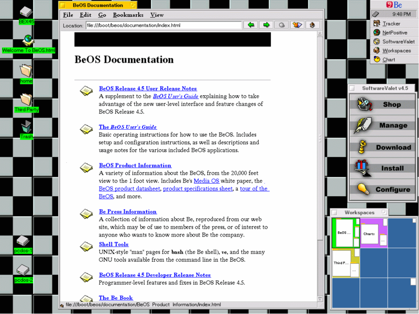
Task: Open the Bookmarks menu
Action: pos(128,15)
